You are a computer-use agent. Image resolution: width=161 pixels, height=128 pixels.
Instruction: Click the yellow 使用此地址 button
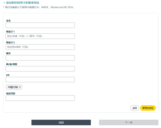[148, 108]
